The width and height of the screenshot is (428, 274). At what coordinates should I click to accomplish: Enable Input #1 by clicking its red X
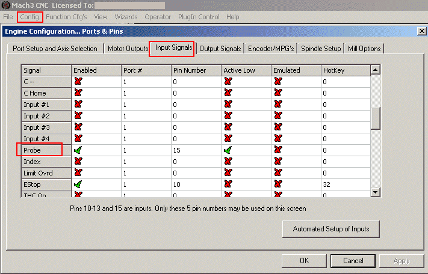coord(78,105)
